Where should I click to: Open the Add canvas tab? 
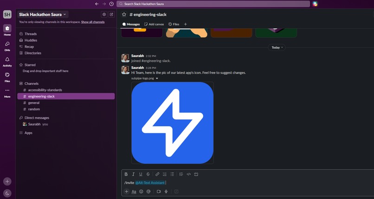pos(154,24)
